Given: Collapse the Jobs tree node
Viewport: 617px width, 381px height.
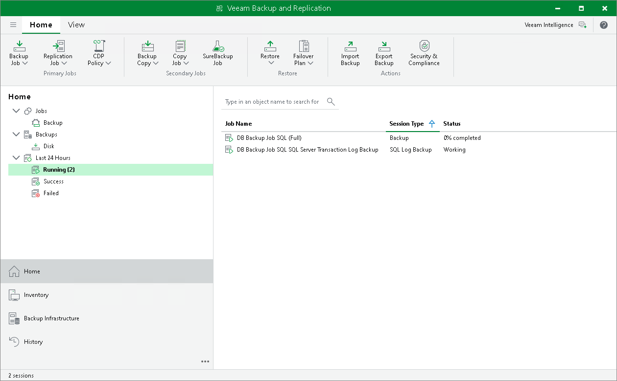Looking at the screenshot, I should coord(16,111).
